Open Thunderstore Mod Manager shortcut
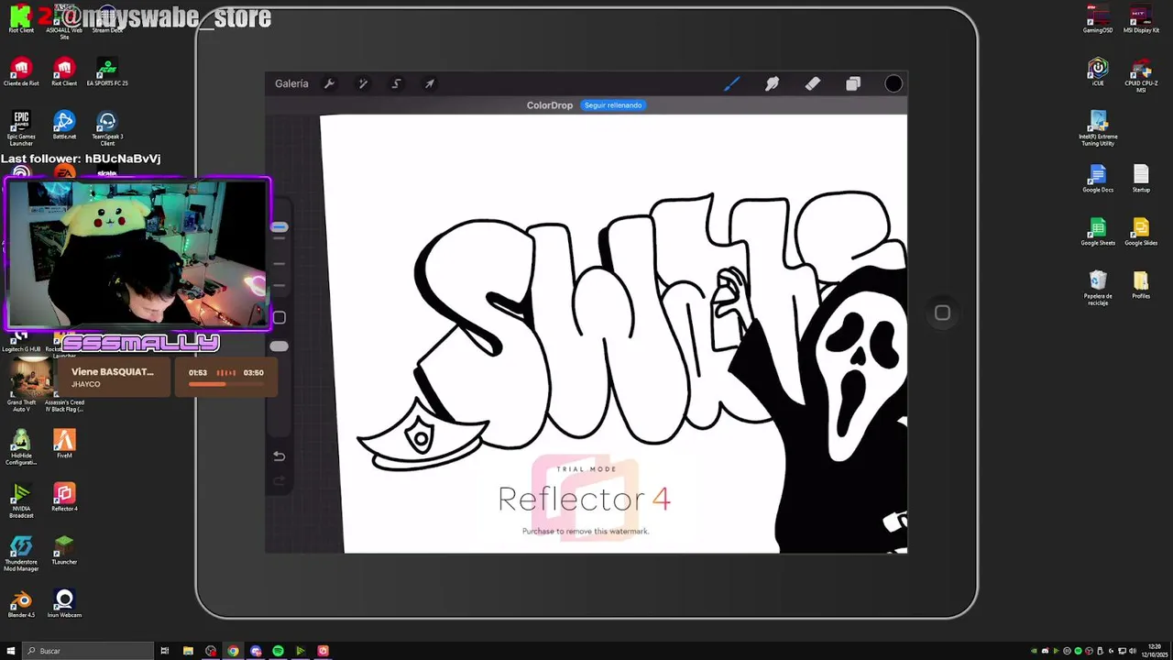Screen dimensions: 1173x660 click(x=21, y=554)
